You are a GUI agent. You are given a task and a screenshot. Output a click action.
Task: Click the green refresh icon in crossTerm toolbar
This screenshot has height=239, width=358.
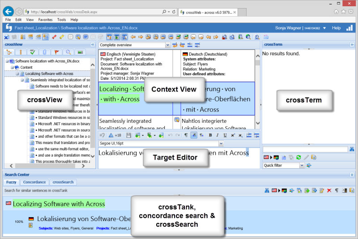click(x=298, y=157)
